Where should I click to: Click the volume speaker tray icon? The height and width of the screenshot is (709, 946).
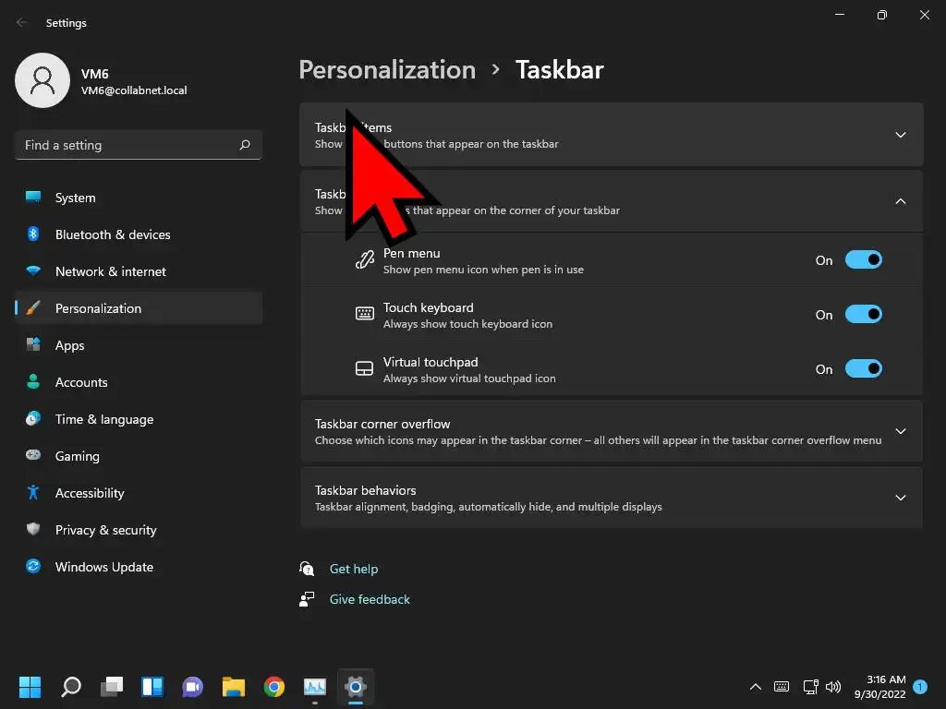tap(833, 687)
